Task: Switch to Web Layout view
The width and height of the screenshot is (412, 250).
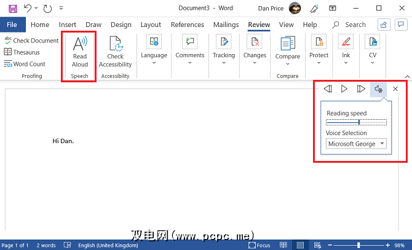Action: click(x=317, y=245)
